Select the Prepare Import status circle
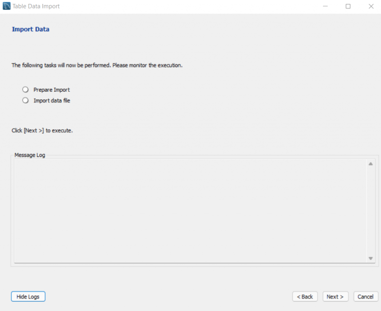Viewport: 381px width, 311px height. coord(25,90)
